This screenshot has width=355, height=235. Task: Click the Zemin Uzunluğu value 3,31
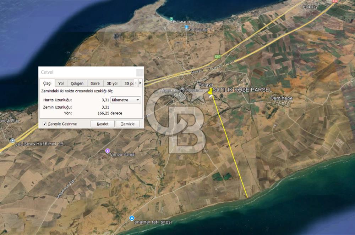(x=105, y=107)
